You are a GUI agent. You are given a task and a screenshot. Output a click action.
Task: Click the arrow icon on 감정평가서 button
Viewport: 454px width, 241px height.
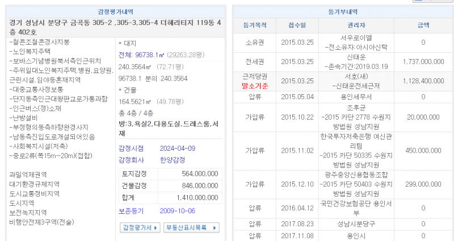pyautogui.click(x=155, y=227)
